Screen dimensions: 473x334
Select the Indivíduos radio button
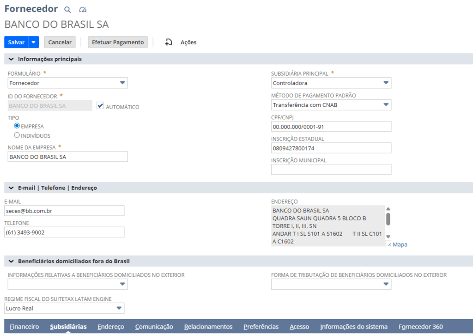click(17, 135)
